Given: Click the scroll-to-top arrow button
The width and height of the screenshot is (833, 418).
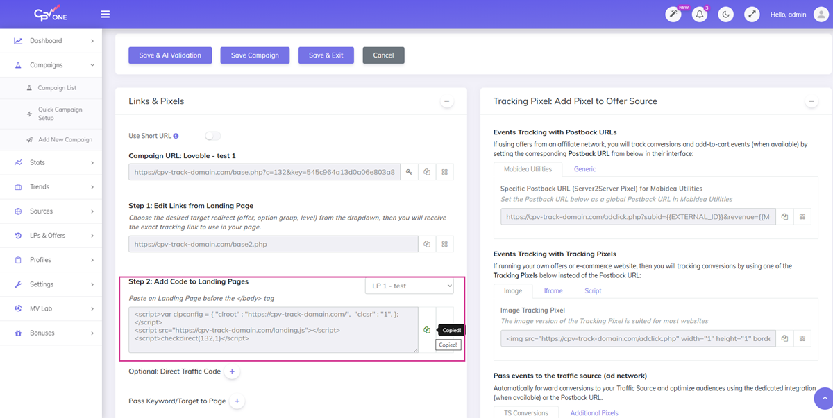Looking at the screenshot, I should 823,399.
